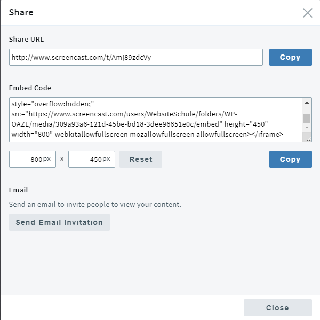Click the X separator between dimension fields
The width and height of the screenshot is (320, 320).
[62, 159]
